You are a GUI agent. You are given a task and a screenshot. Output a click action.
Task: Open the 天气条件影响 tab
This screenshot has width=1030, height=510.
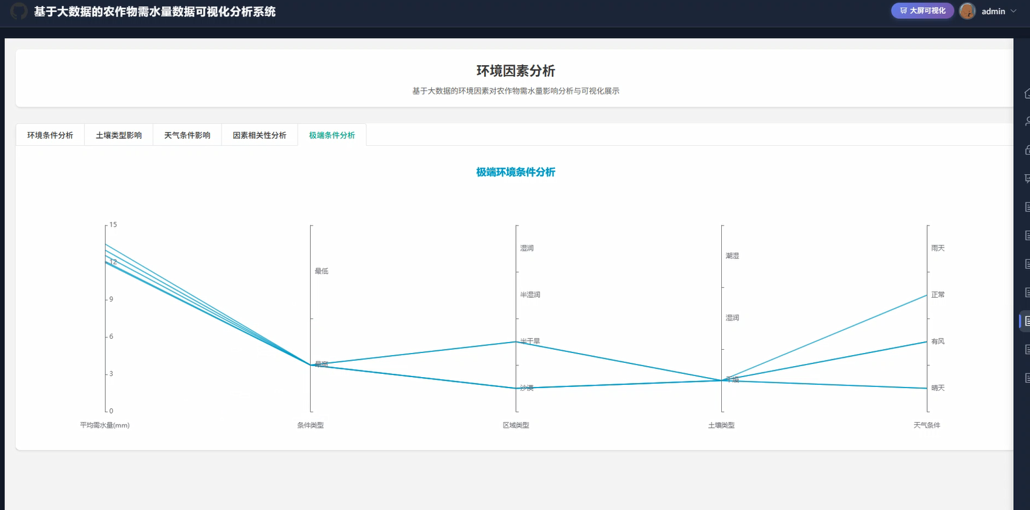pyautogui.click(x=187, y=135)
